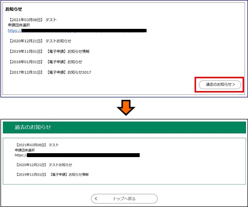Open the https link under 申請団体選択
This screenshot has height=207, width=248.
[x=77, y=30]
